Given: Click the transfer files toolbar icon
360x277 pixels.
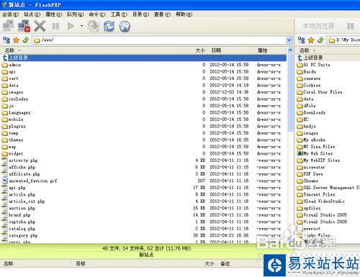Looking at the screenshot, I should pos(94,26).
